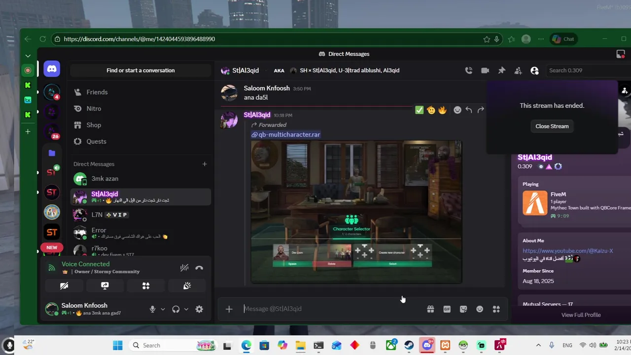Start a video call from the header
Screen dimensions: 631x355
pos(485,71)
